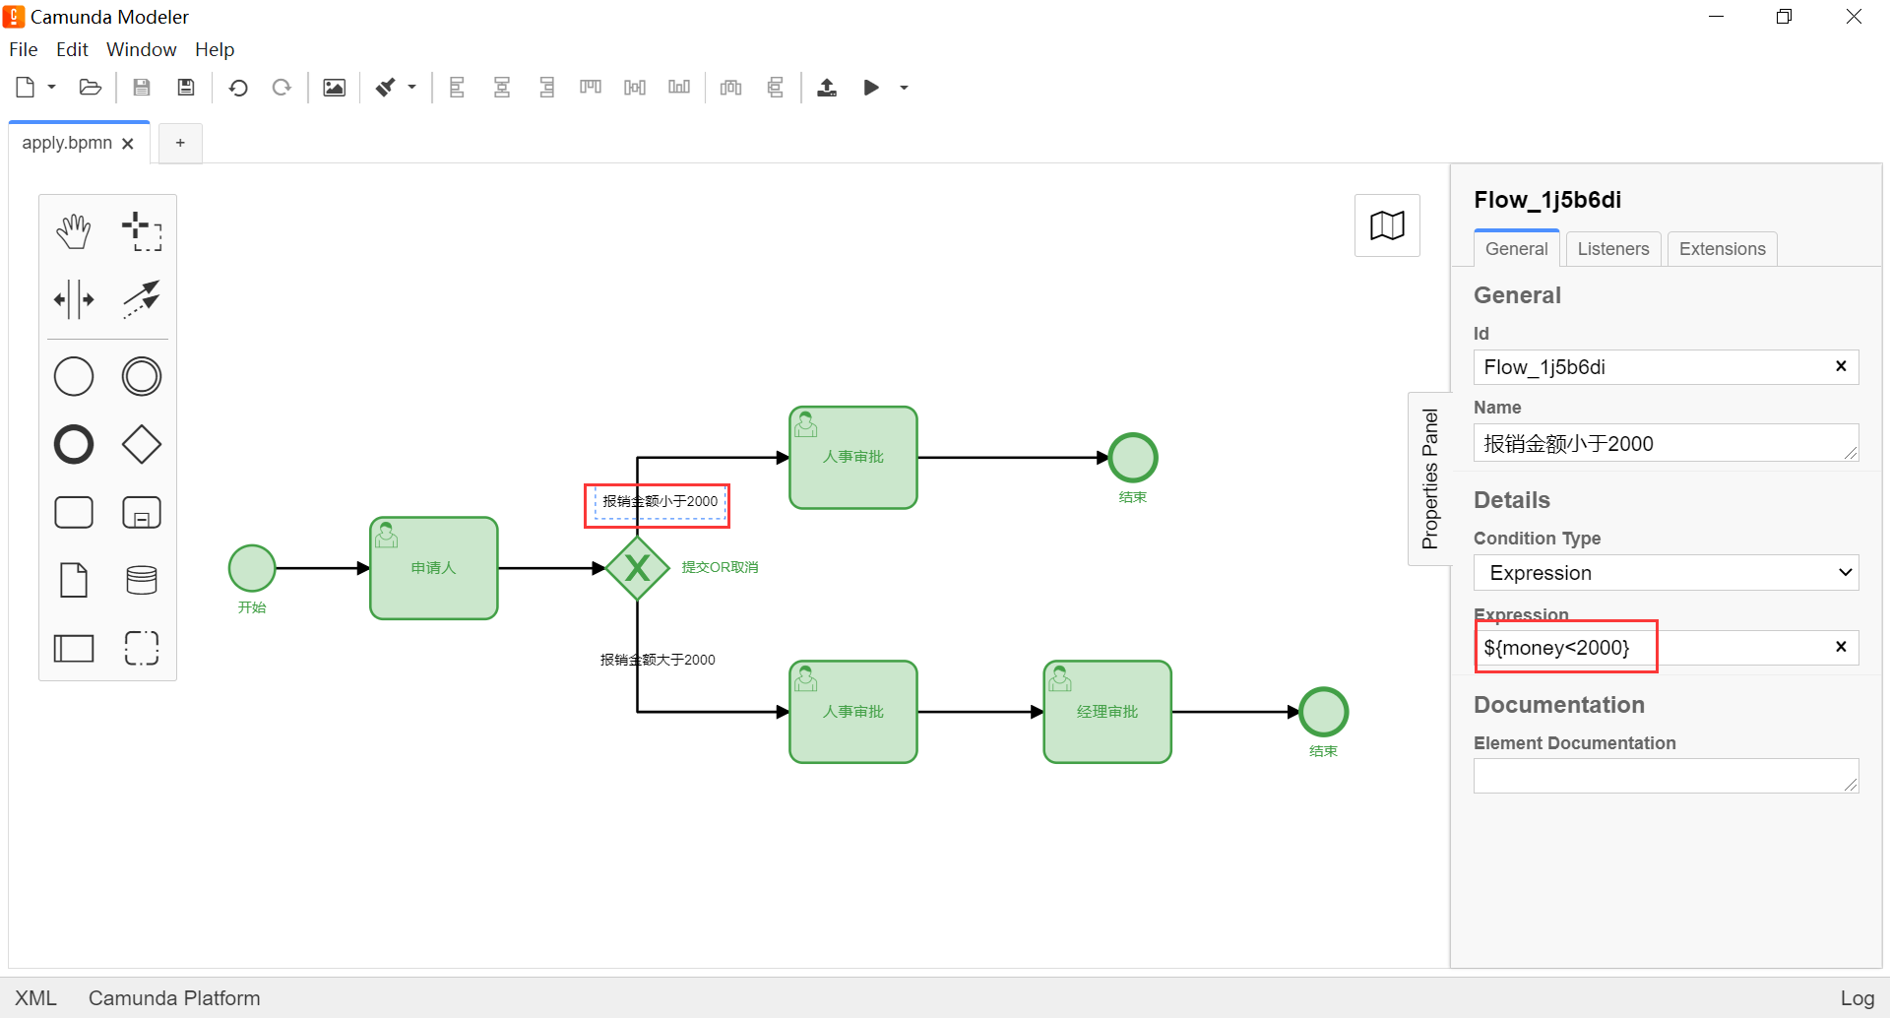Create a new file from the toolbar

[26, 88]
